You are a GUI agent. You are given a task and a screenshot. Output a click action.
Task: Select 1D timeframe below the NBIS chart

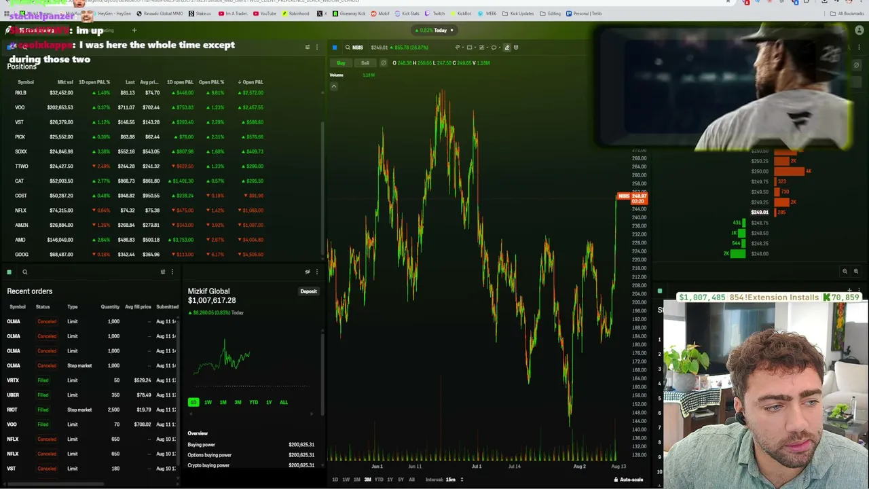click(x=335, y=479)
